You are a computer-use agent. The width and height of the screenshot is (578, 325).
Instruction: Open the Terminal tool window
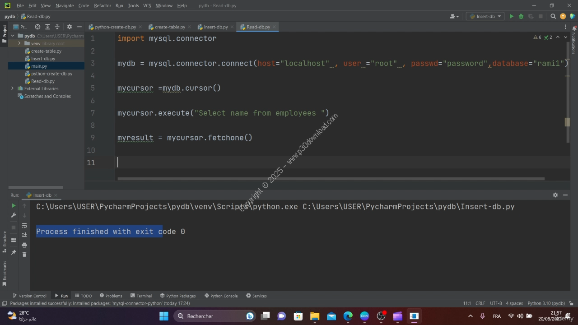tap(141, 296)
